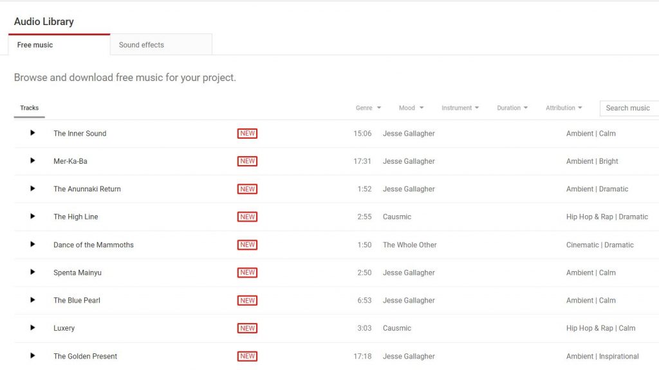
Task: Select the title The Blue Pearl
Action: pos(77,301)
